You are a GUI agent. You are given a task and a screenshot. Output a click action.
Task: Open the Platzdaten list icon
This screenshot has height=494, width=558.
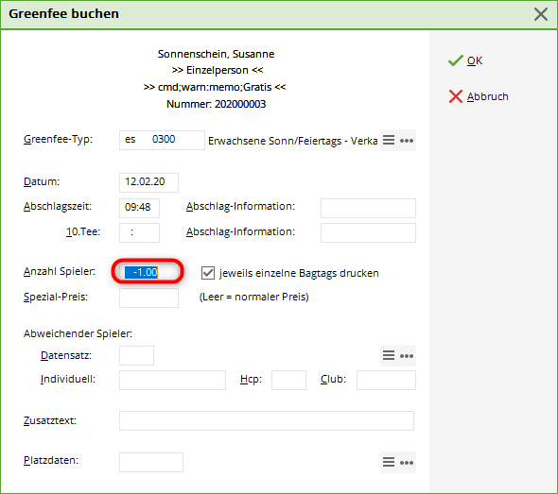click(x=389, y=462)
